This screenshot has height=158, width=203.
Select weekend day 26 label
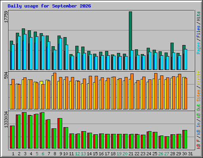coord(161,154)
